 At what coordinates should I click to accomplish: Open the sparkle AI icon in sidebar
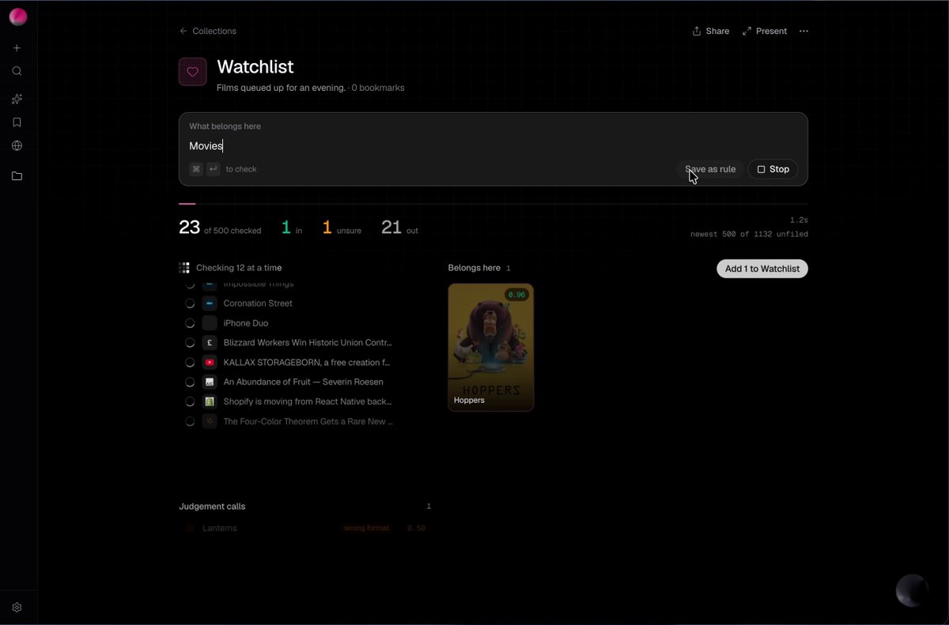(x=17, y=99)
